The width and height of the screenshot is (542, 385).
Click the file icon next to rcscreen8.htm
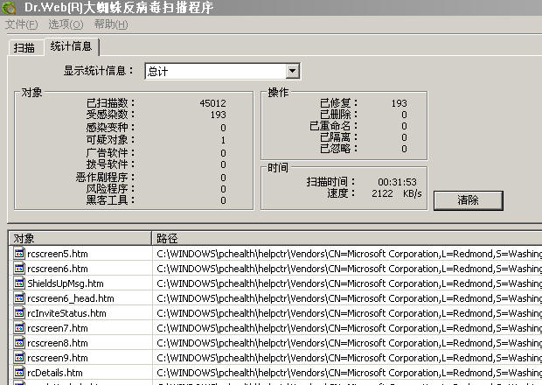point(19,343)
